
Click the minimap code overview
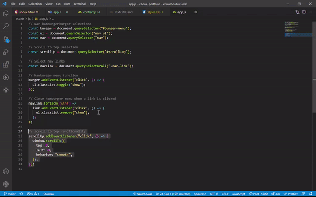point(298,29)
